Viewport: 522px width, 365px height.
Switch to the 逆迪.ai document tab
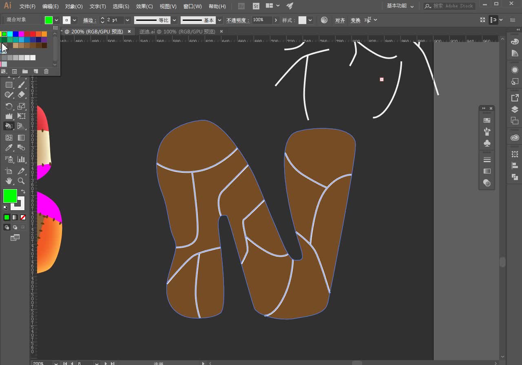(x=177, y=31)
